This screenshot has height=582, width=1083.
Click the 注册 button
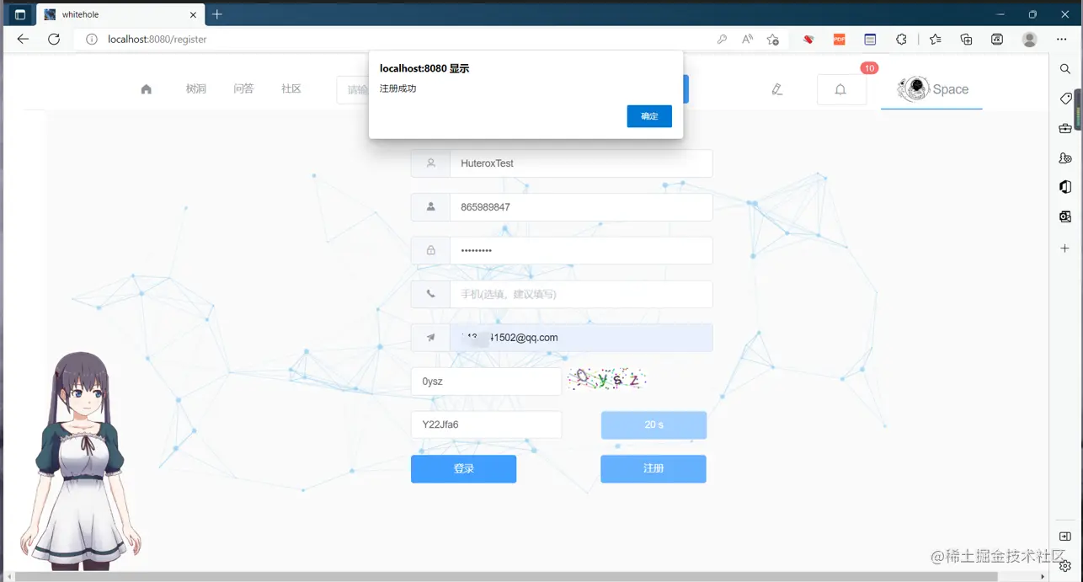tap(654, 469)
